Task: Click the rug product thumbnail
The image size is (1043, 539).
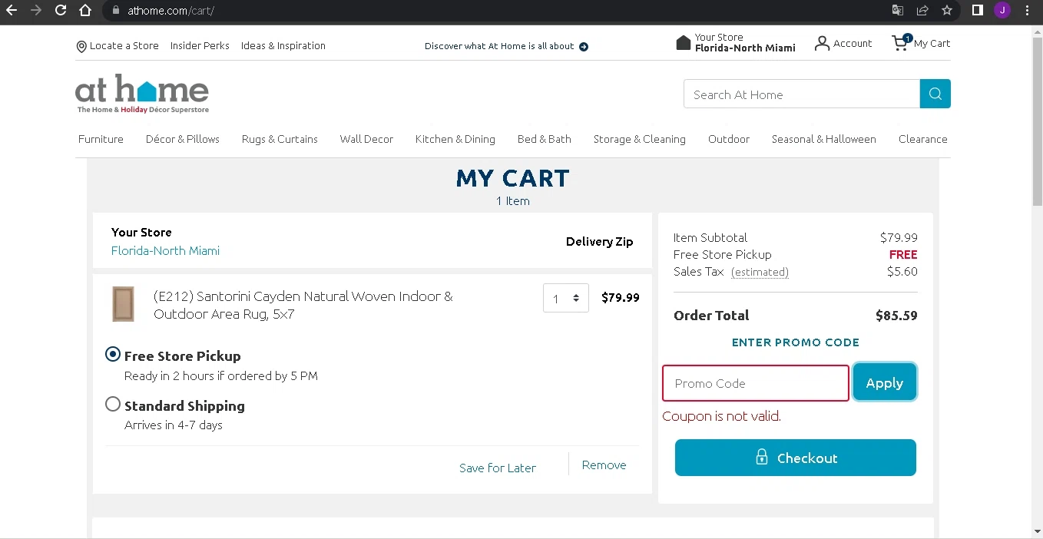Action: (123, 304)
